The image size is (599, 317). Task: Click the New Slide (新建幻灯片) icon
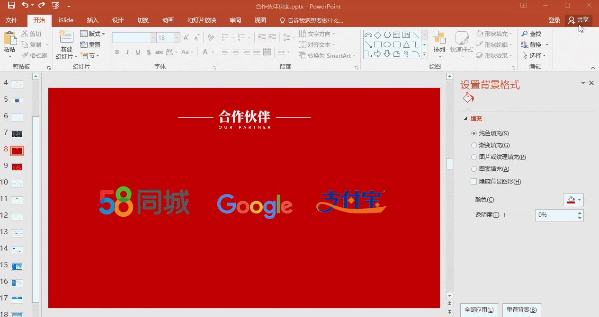click(66, 37)
